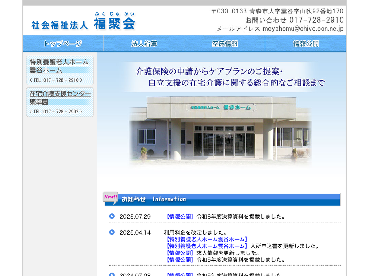
Task: Click the TEL 017-728-2992 text in sidebar
Action: point(56,112)
